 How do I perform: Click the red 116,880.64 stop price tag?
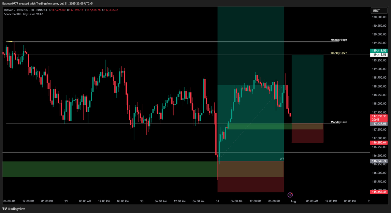click(x=379, y=142)
